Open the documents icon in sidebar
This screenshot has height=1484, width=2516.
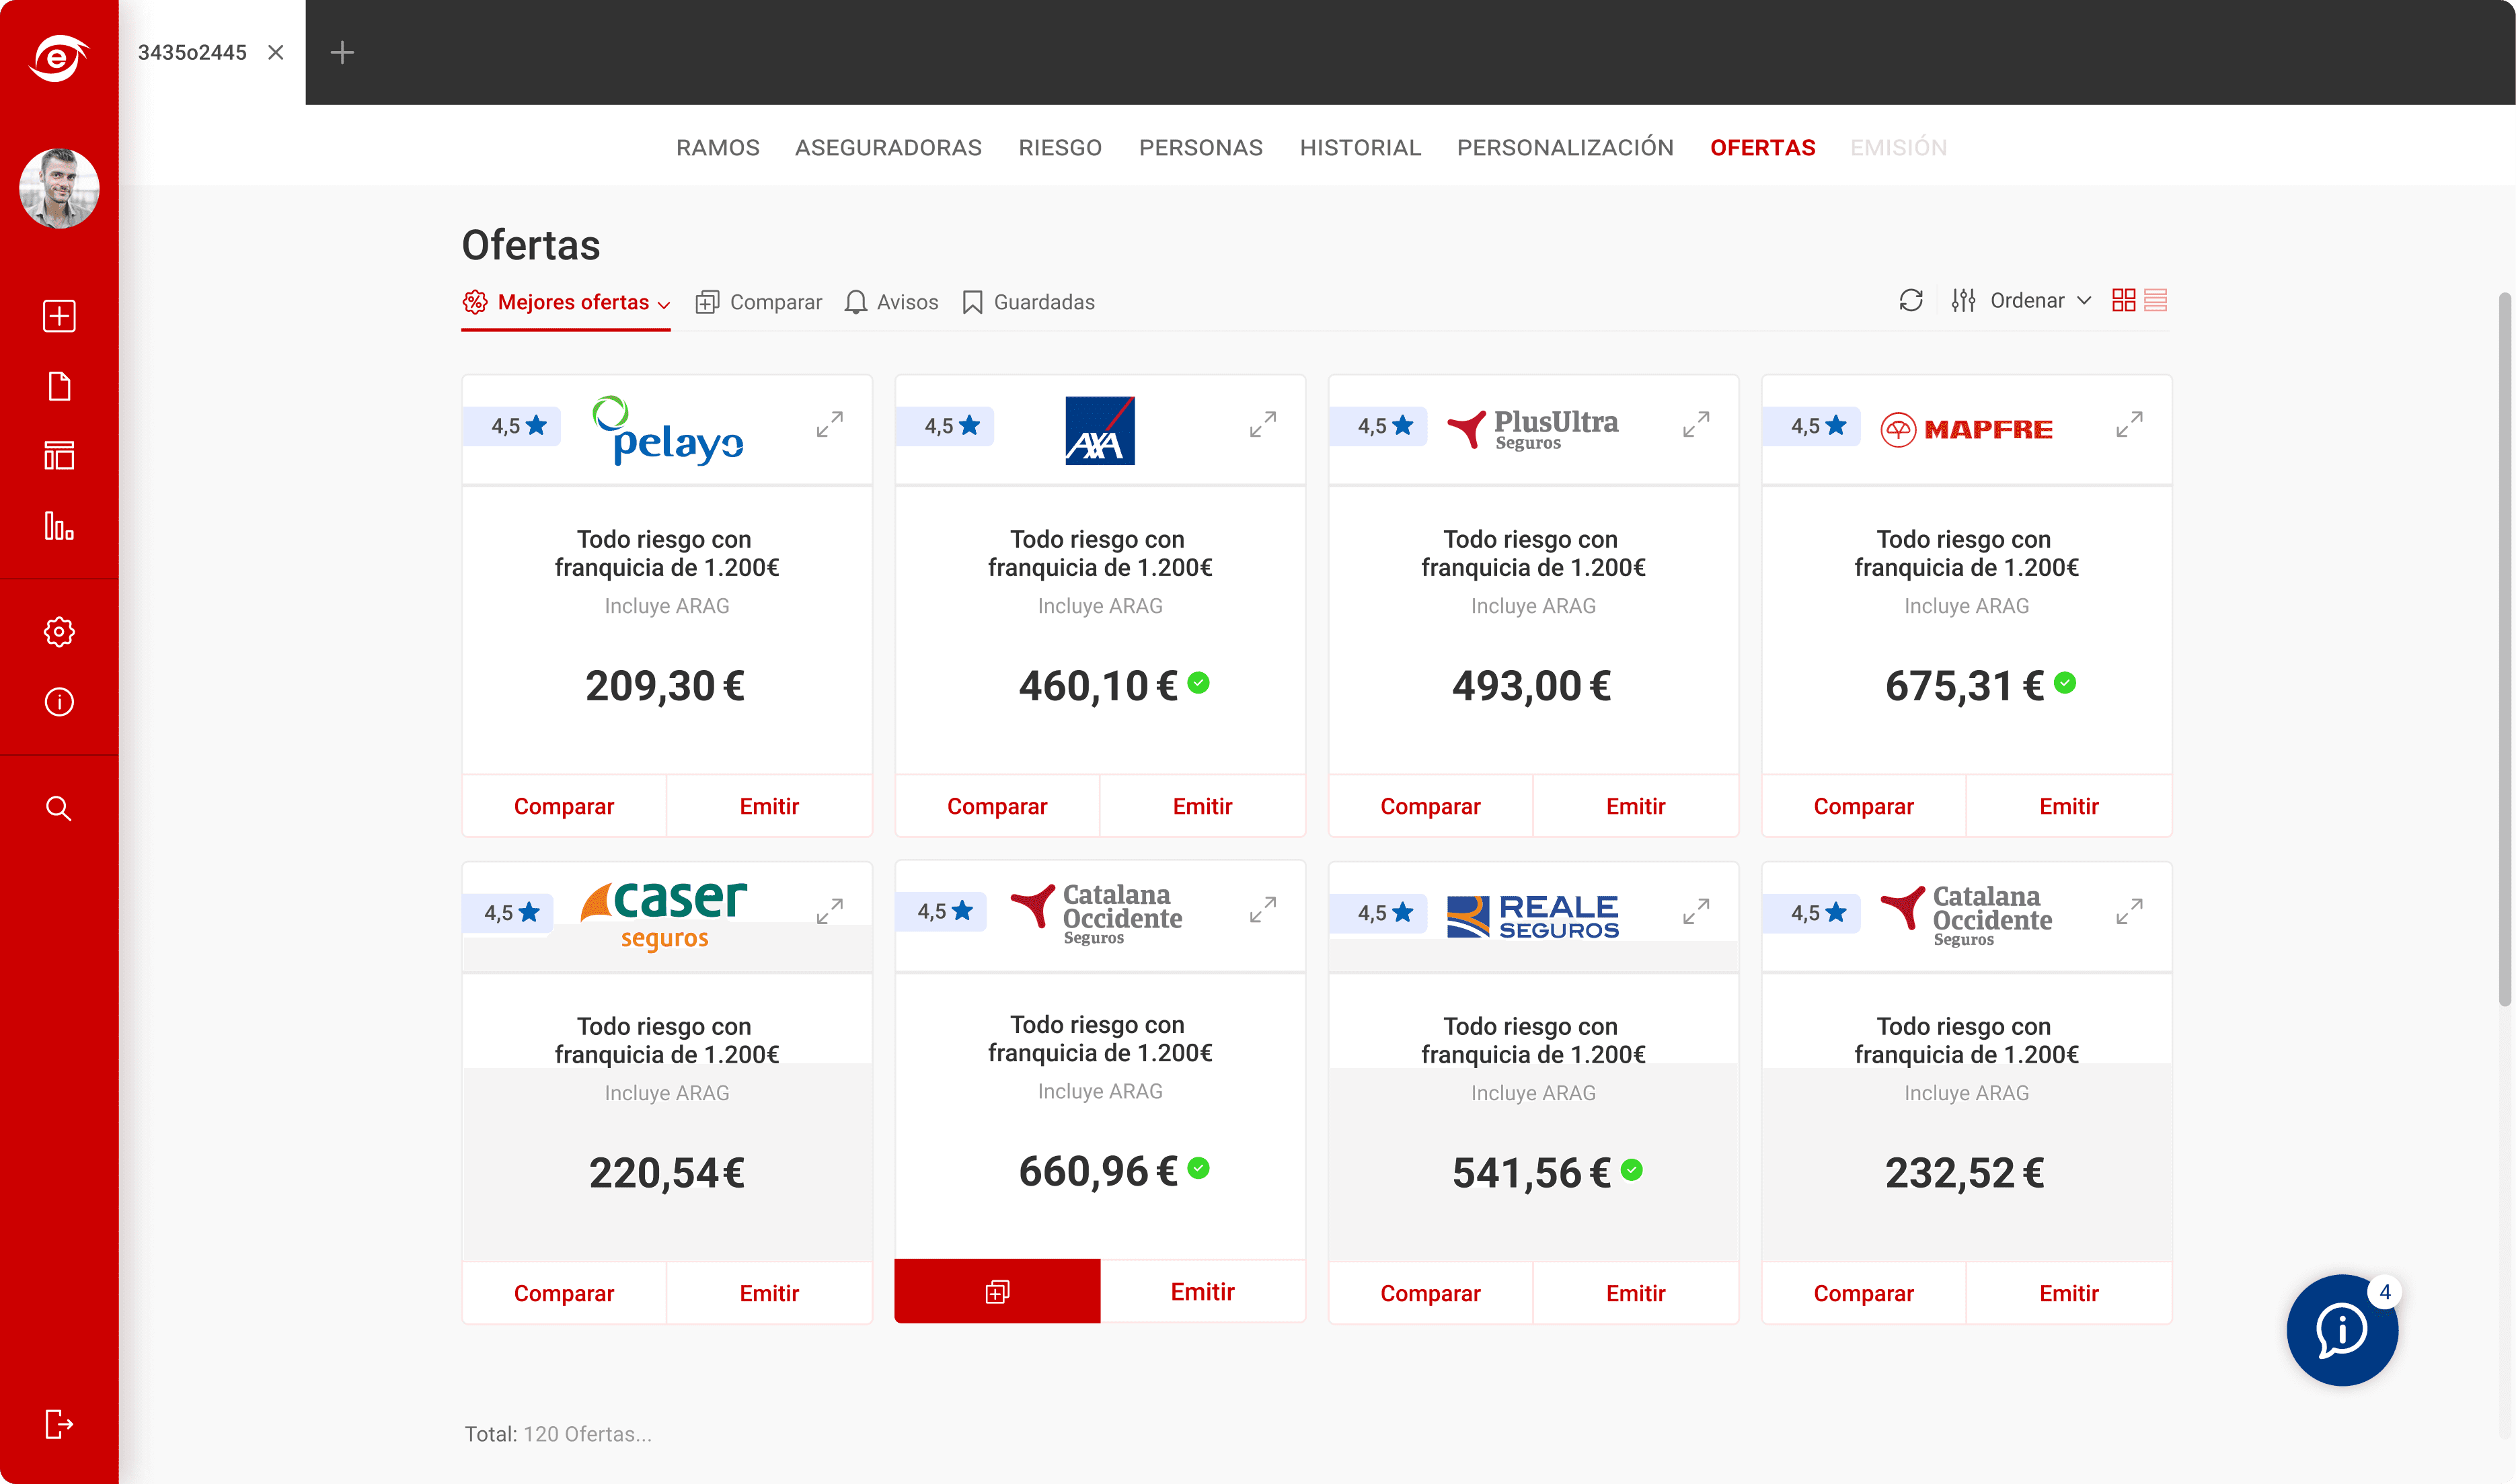tap(59, 386)
